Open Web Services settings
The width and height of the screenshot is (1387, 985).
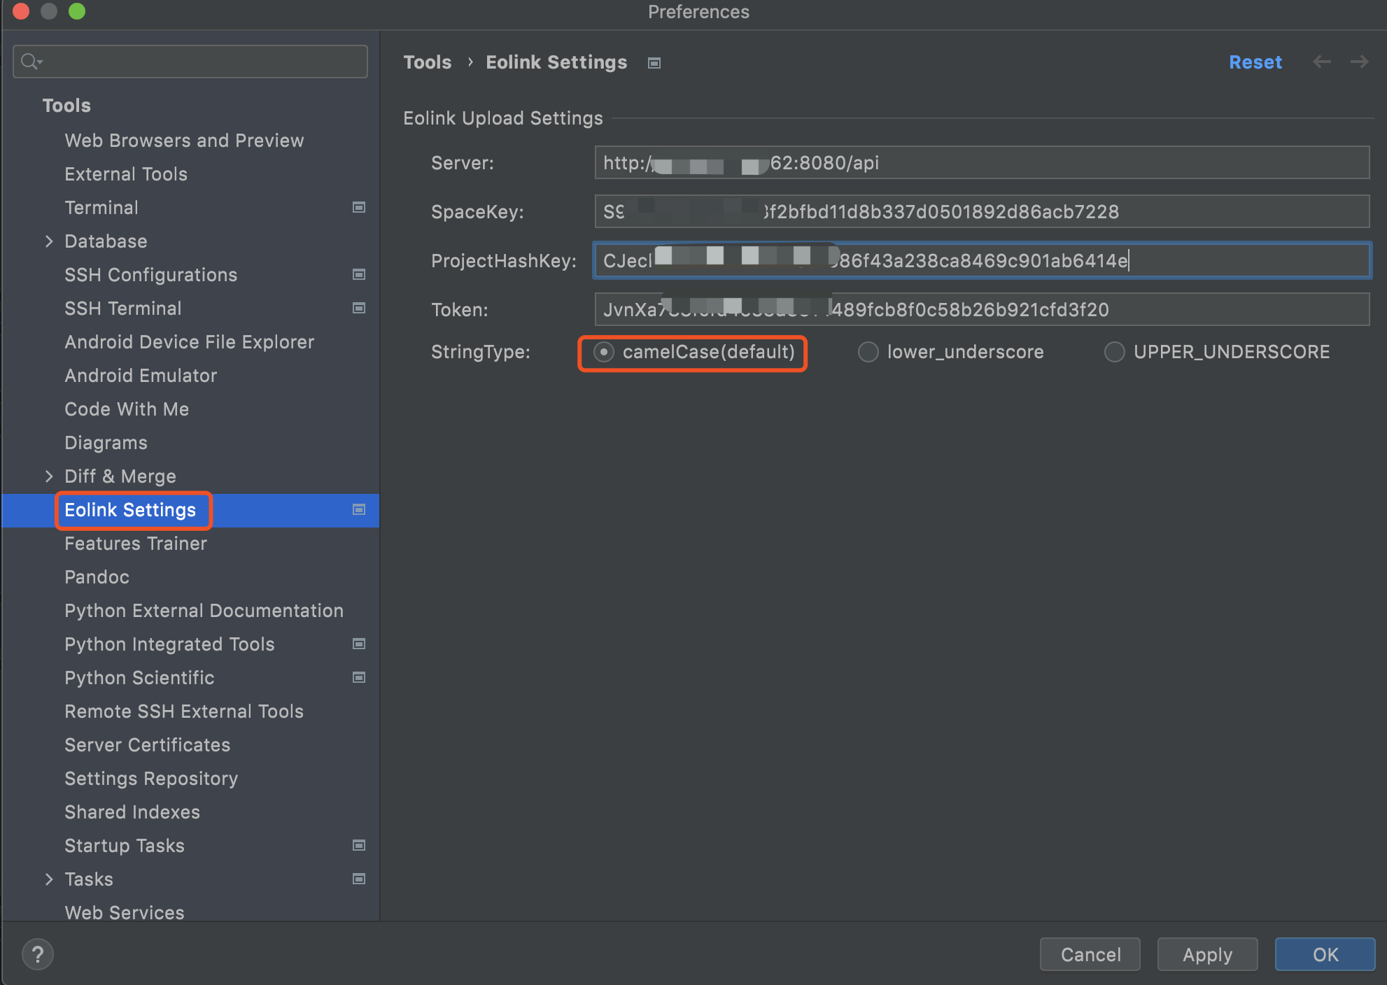125,913
